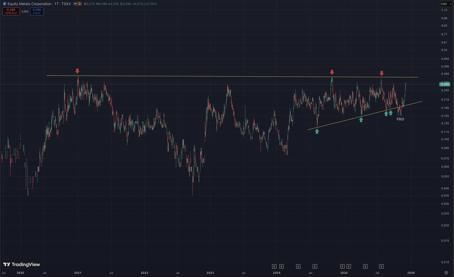Click the 0,010 price axis label
Screen dimensions: 454x277
pyautogui.click(x=445, y=262)
